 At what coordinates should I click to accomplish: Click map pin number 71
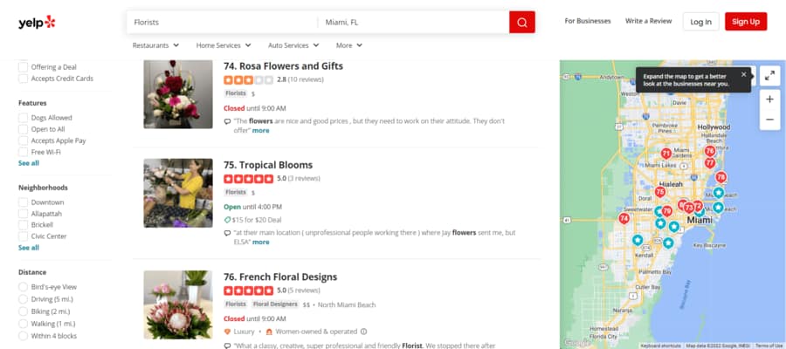point(666,154)
